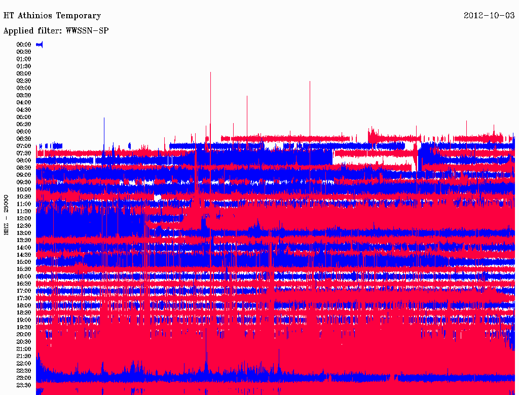The height and width of the screenshot is (395, 519).
Task: Click the 17:30 time label
Action: [x=24, y=298]
